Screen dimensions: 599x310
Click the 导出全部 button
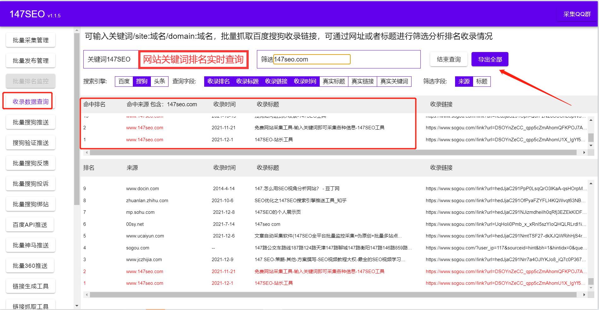tap(489, 59)
